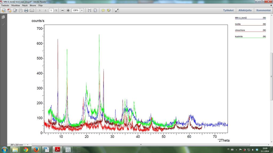Click the convert file to PDF icon
This screenshot has height=153, width=273.
click(x=9, y=10)
